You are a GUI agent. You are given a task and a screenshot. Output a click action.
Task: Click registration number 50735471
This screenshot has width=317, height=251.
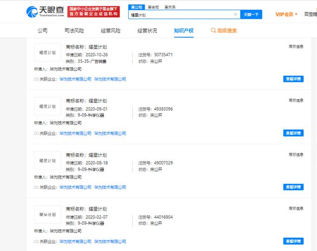(163, 55)
